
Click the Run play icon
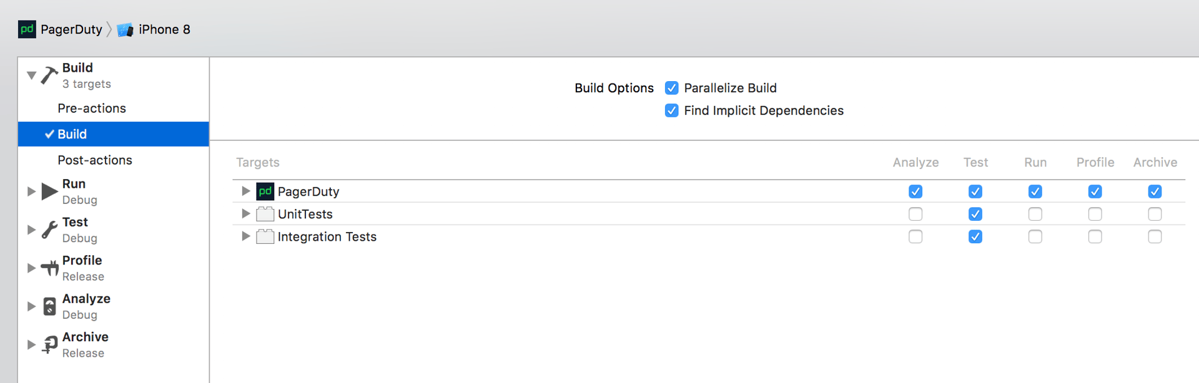pyautogui.click(x=49, y=192)
